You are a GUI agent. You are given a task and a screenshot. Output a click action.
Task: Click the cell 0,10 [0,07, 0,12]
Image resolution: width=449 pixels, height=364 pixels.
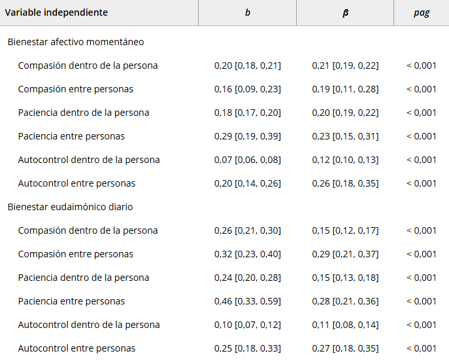tap(247, 325)
